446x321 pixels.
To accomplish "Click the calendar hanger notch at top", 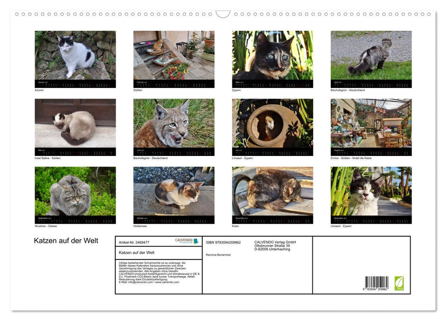I will (x=223, y=14).
